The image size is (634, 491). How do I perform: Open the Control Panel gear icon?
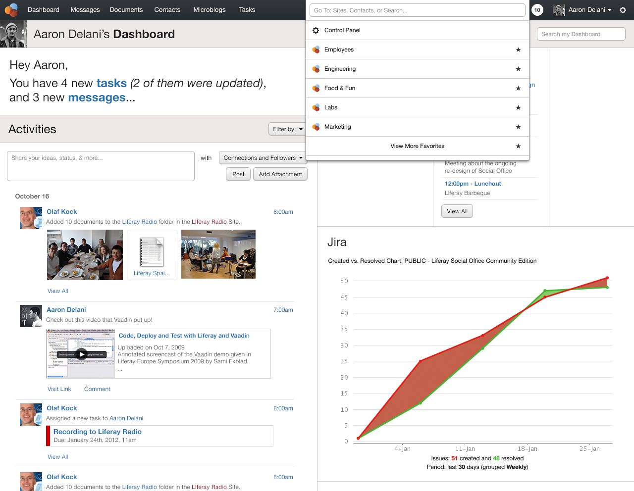tap(316, 30)
